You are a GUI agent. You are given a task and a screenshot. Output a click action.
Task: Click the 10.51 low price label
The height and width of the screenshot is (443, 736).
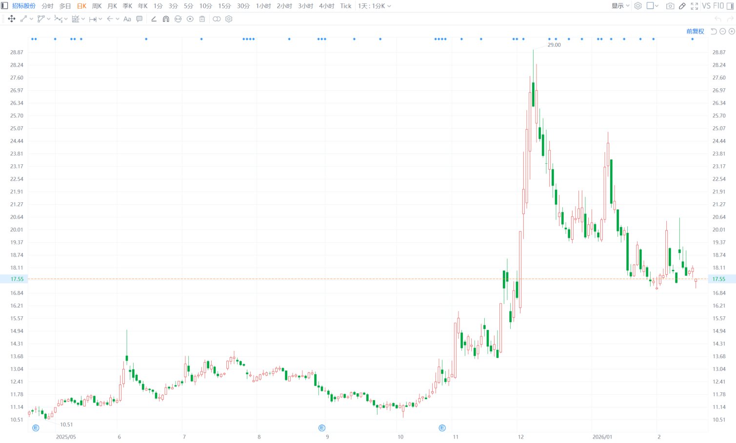(x=66, y=424)
